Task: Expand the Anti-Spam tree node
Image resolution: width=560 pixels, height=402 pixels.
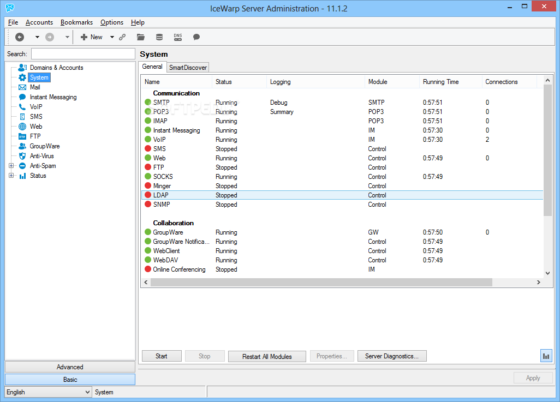Action: 11,166
